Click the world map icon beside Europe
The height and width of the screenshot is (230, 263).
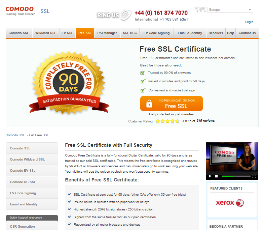(200, 10)
